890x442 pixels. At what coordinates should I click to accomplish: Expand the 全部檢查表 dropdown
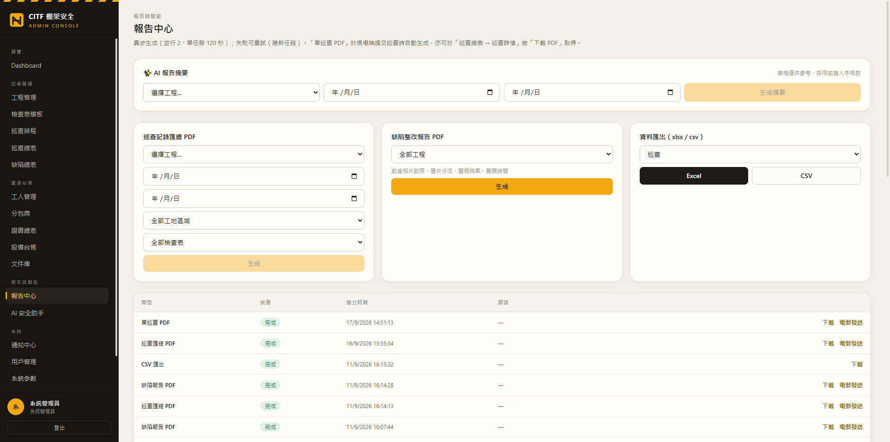point(254,243)
